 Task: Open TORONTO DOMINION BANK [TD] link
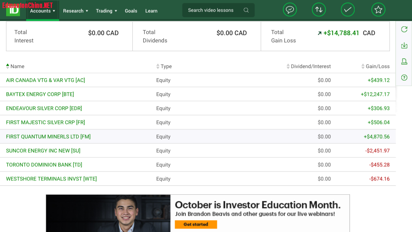click(44, 165)
